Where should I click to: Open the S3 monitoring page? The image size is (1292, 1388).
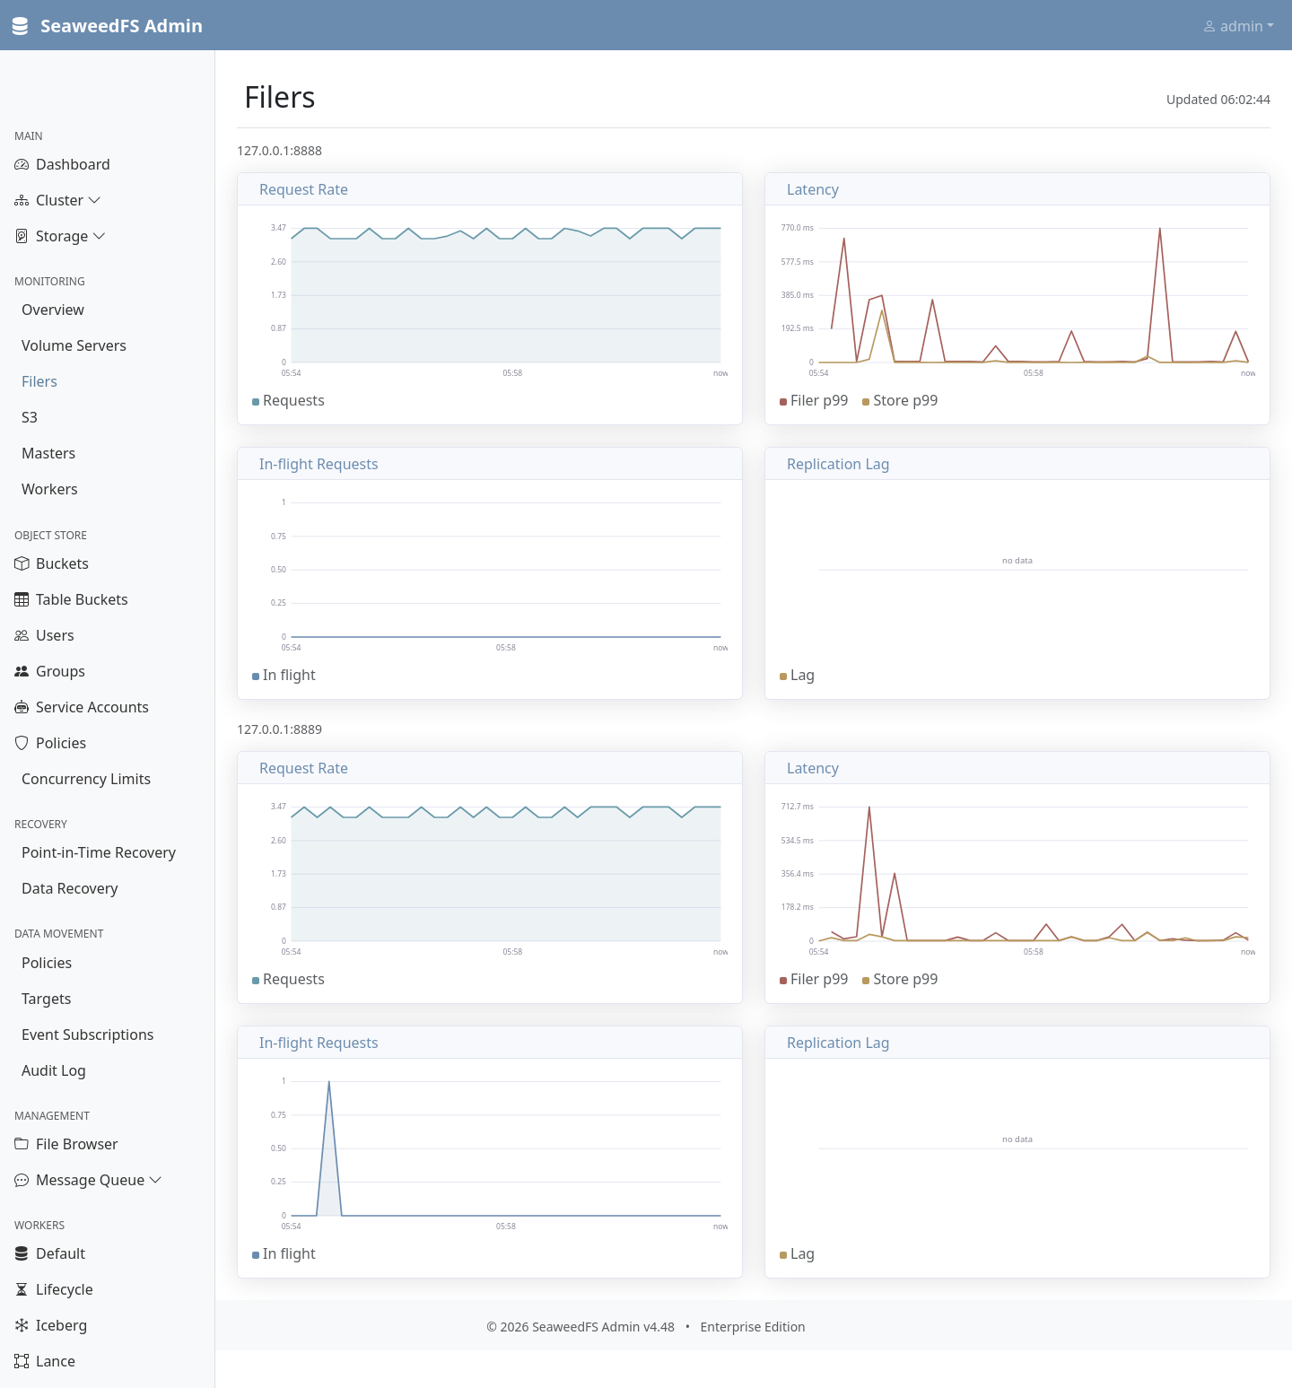click(x=30, y=418)
